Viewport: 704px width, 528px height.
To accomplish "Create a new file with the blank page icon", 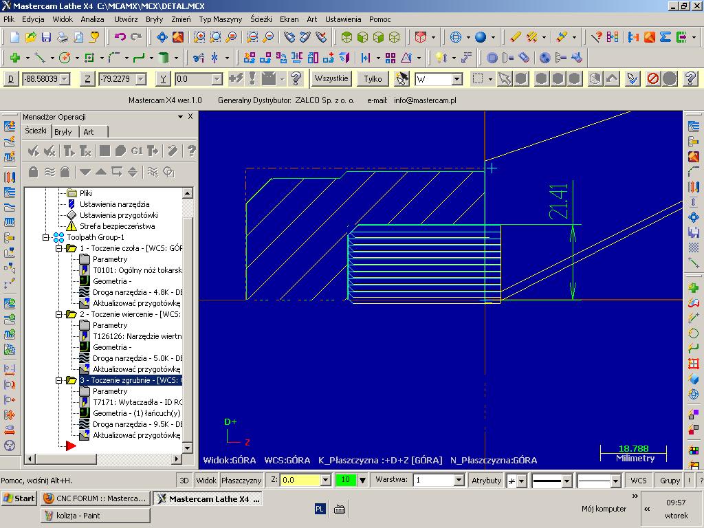I will pyautogui.click(x=14, y=37).
